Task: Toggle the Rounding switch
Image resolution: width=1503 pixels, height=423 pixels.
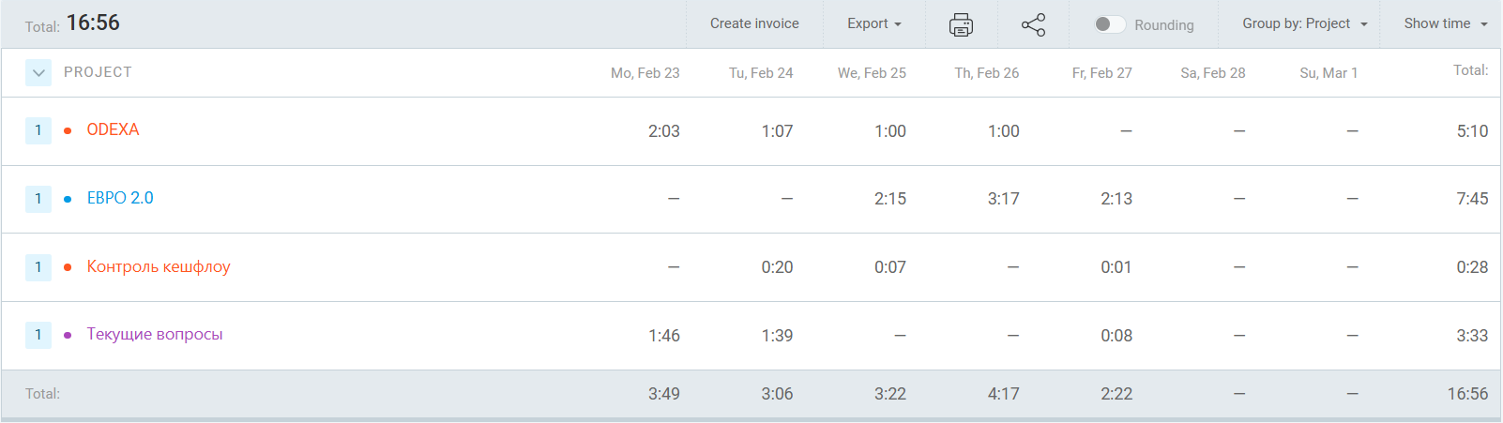Action: [1110, 24]
